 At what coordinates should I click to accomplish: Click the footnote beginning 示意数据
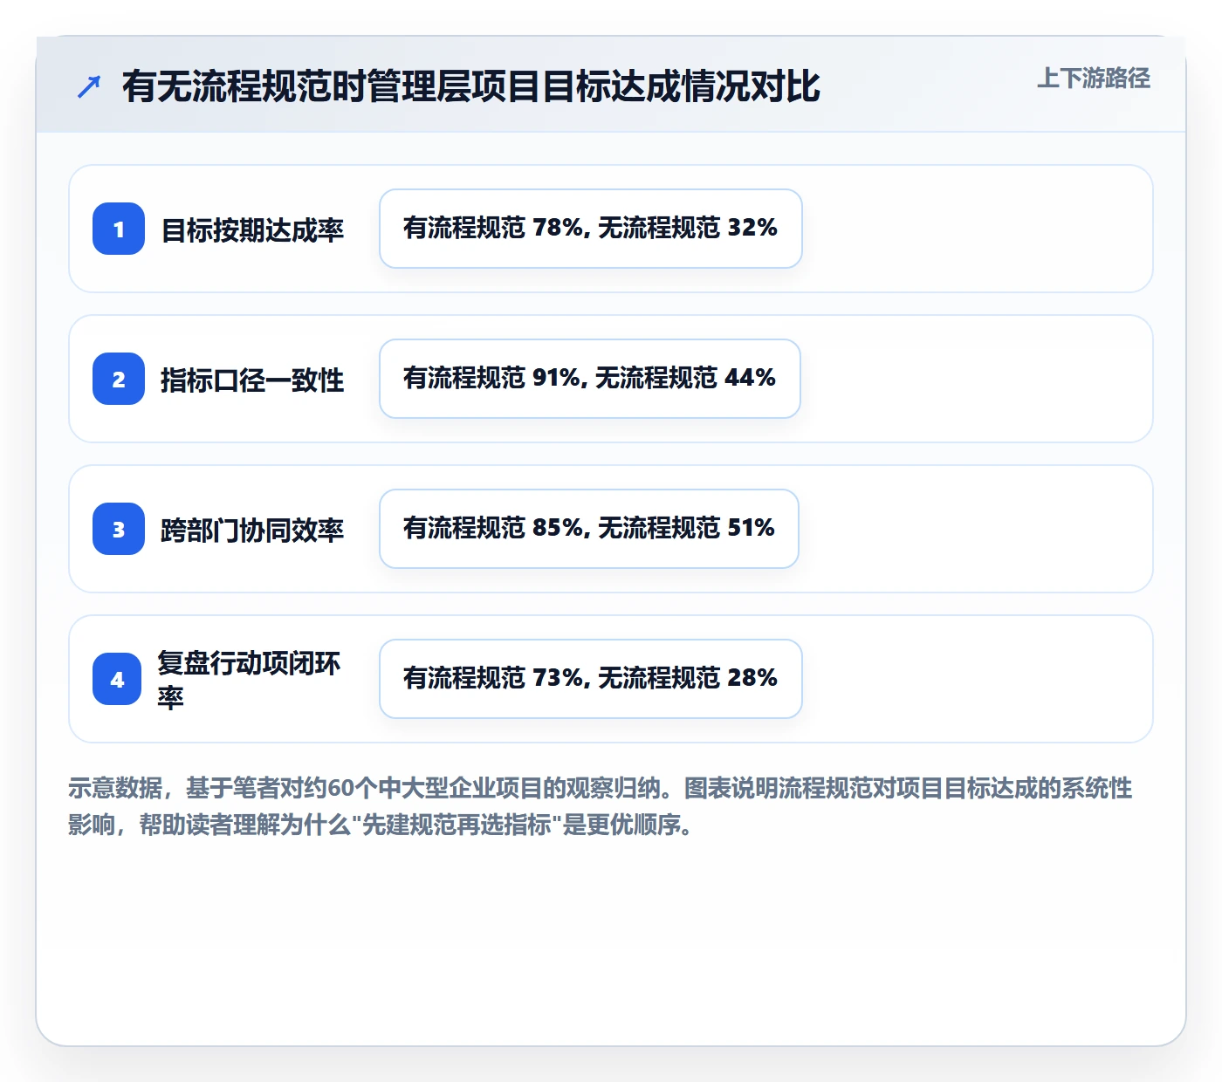tap(601, 806)
